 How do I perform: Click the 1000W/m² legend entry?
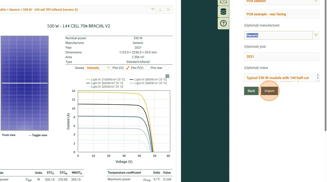pos(106,79)
